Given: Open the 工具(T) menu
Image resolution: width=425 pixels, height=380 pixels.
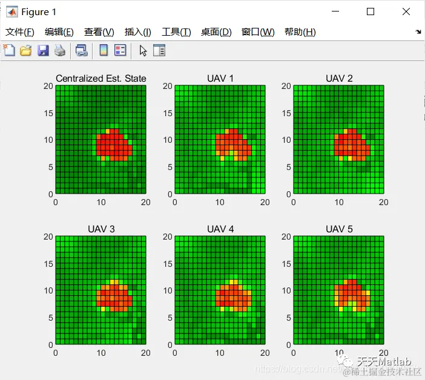Looking at the screenshot, I should click(176, 32).
